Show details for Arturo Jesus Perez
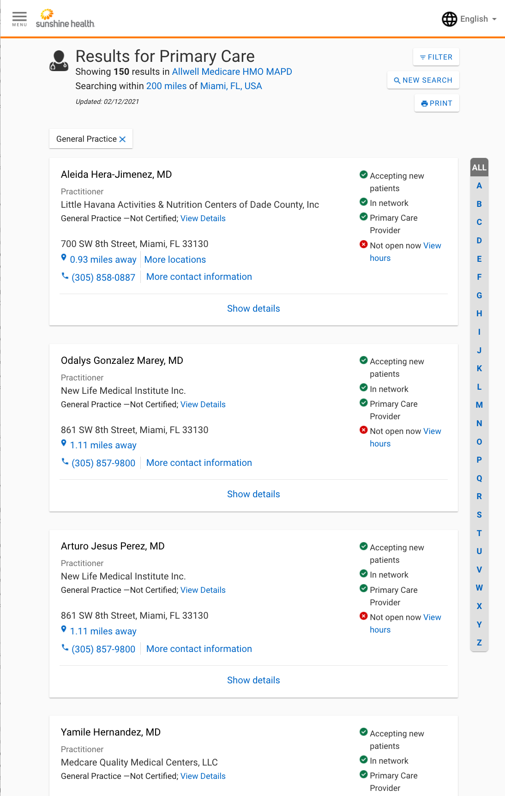This screenshot has height=796, width=505. [x=253, y=680]
